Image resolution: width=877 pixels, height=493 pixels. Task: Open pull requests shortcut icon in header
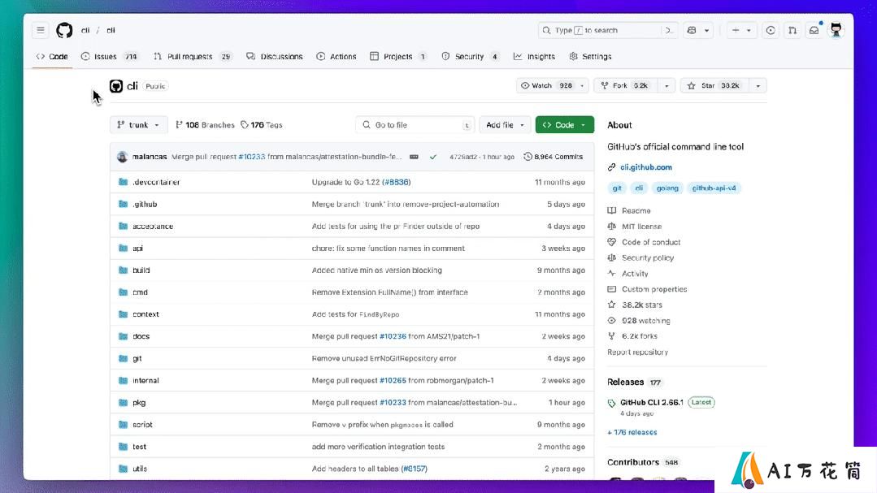tap(792, 30)
